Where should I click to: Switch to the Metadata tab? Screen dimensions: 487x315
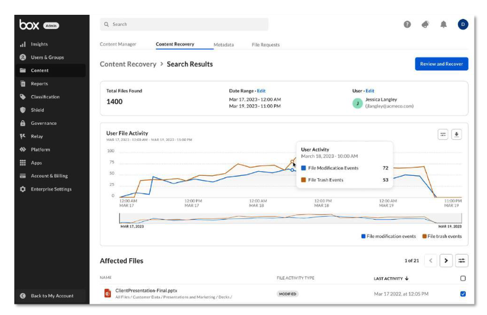pos(223,44)
